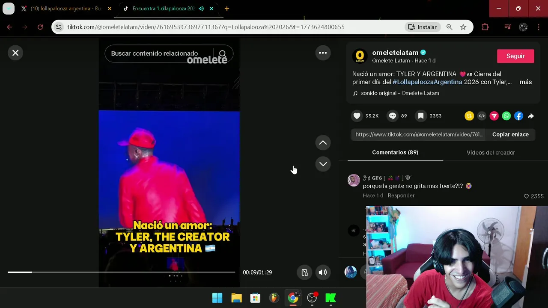Like the comment 'porque la gente no grita'
Image resolution: width=548 pixels, height=308 pixels.
coord(527,196)
